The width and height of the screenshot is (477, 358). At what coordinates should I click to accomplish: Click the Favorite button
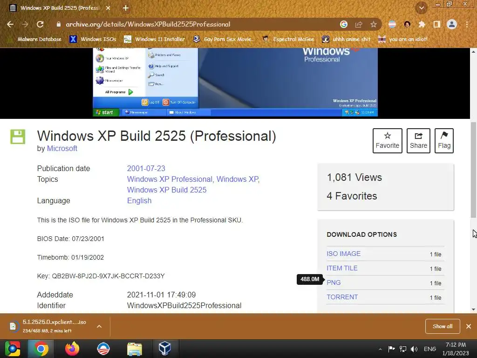point(387,141)
